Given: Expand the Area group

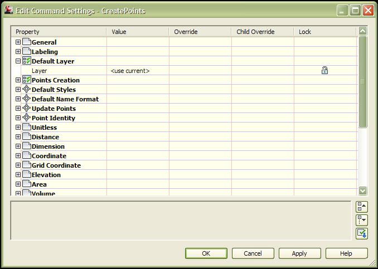Looking at the screenshot, I should point(18,184).
